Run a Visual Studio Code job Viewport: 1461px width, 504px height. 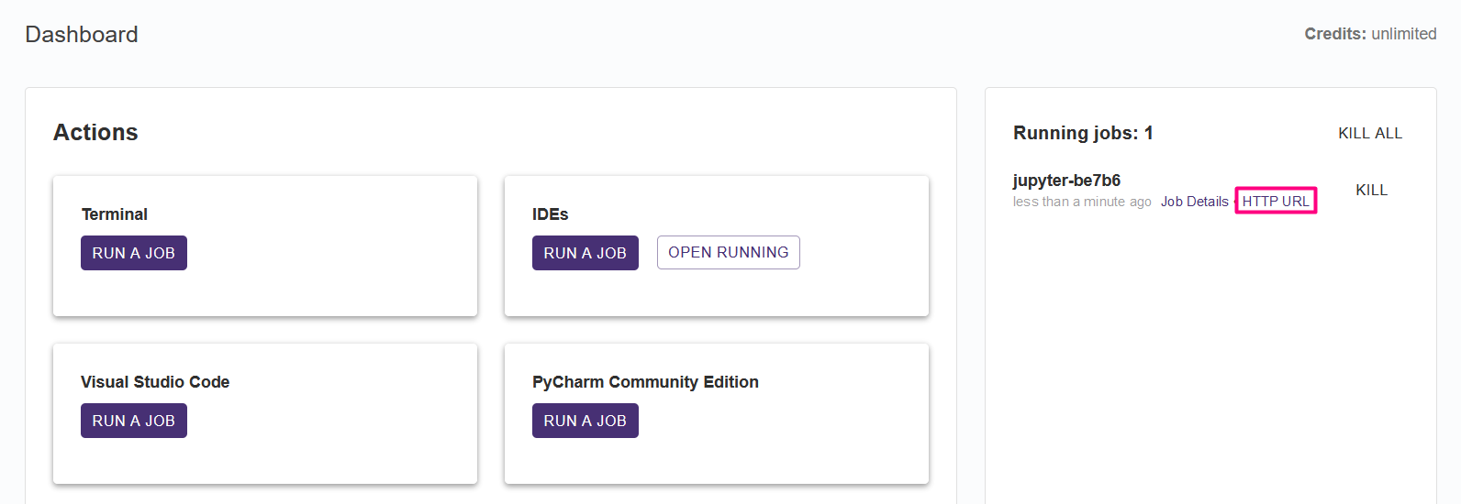click(x=134, y=421)
